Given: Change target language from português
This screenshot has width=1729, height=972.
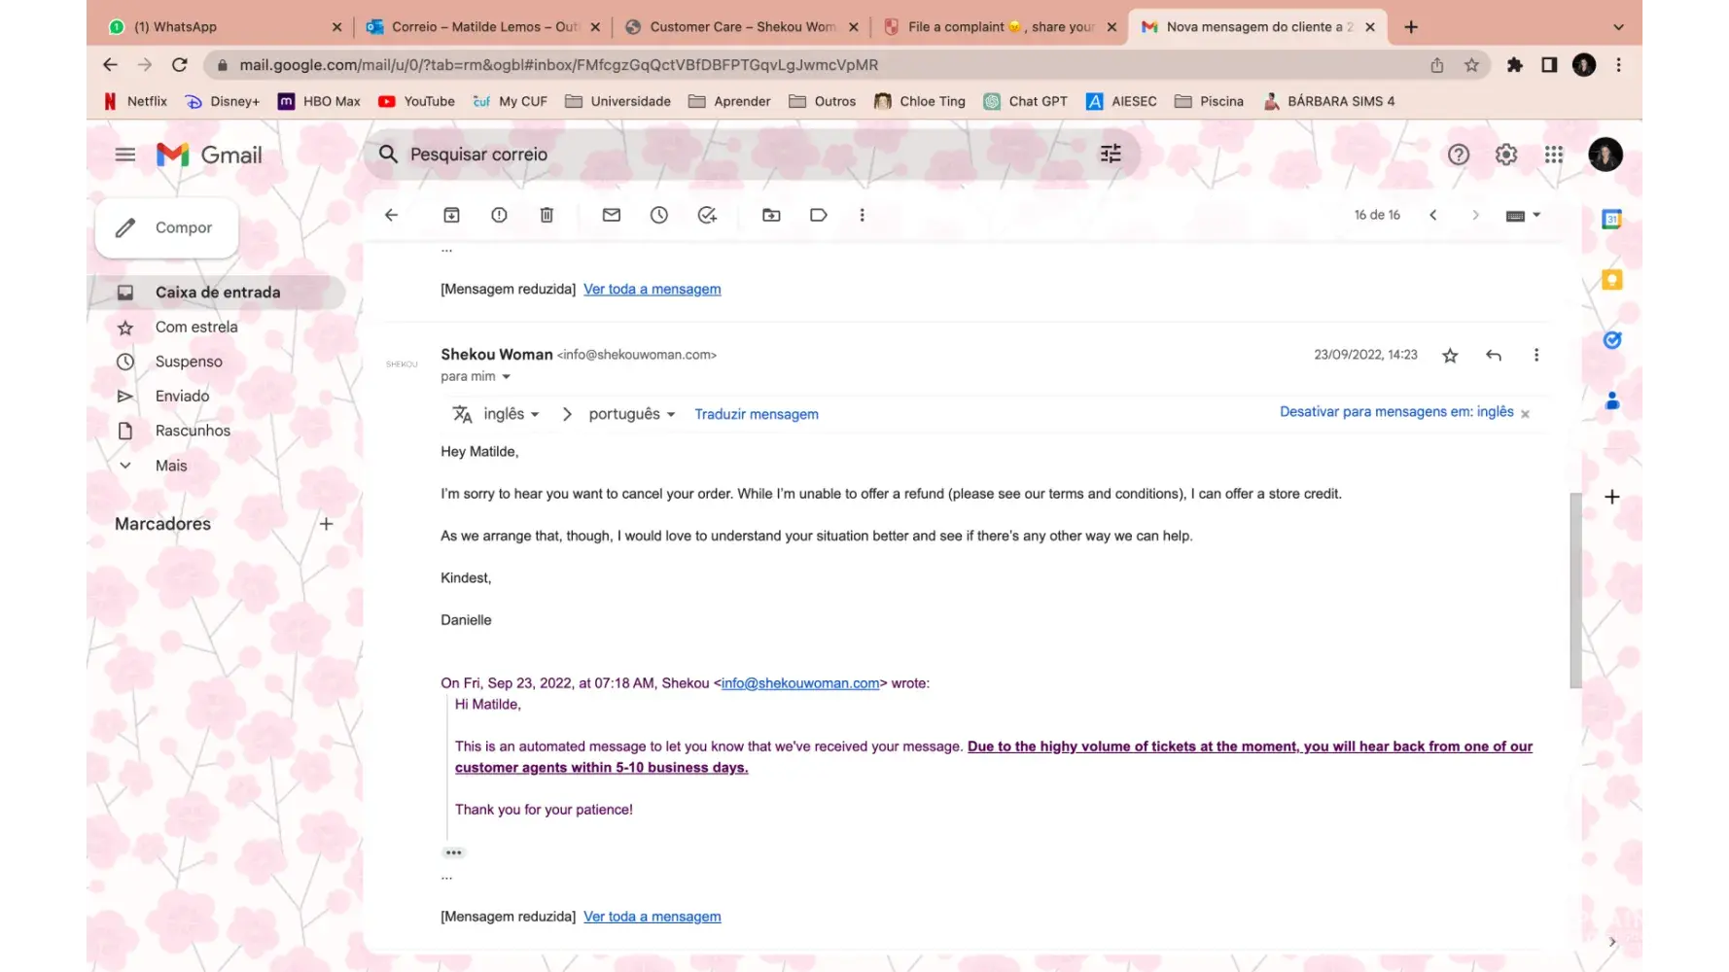Looking at the screenshot, I should [632, 414].
